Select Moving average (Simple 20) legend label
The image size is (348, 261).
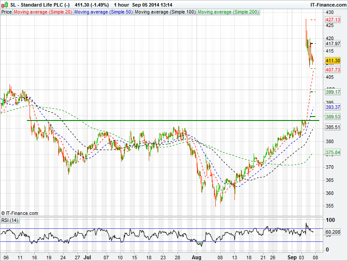pos(43,12)
